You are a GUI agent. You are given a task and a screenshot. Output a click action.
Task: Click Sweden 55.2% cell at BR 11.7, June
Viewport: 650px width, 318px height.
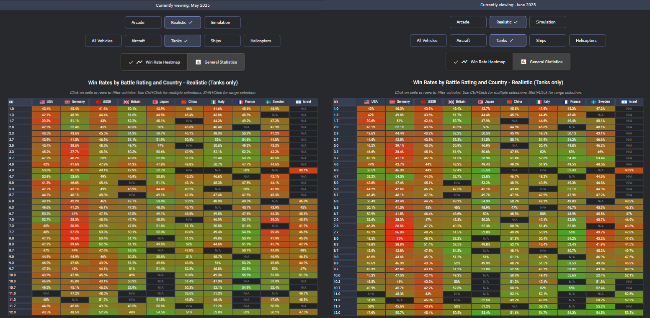[600, 306]
